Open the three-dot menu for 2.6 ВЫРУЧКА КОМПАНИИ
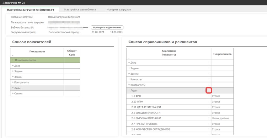 [209, 118]
